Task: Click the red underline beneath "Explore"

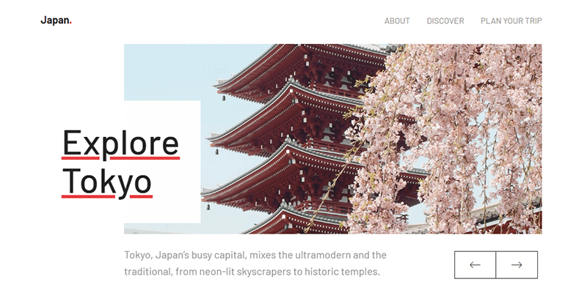Action: pyautogui.click(x=120, y=157)
